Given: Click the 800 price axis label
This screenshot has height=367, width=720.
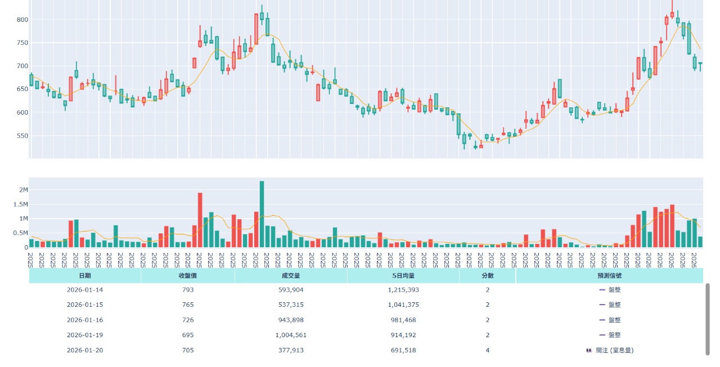Looking at the screenshot, I should pos(22,20).
